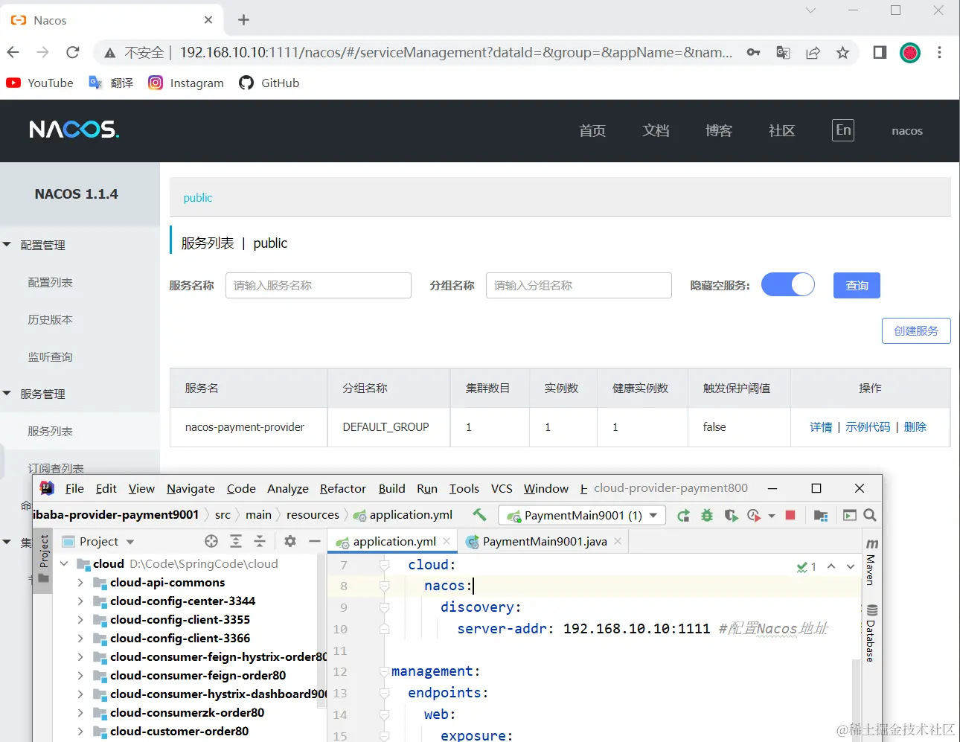Select the public namespace link
Image resolution: width=960 pixels, height=742 pixels.
[198, 197]
